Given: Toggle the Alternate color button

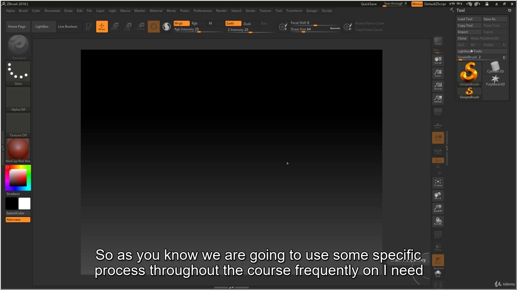Looking at the screenshot, I should [x=18, y=220].
